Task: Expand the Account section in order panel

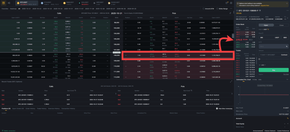Action: (x=287, y=118)
